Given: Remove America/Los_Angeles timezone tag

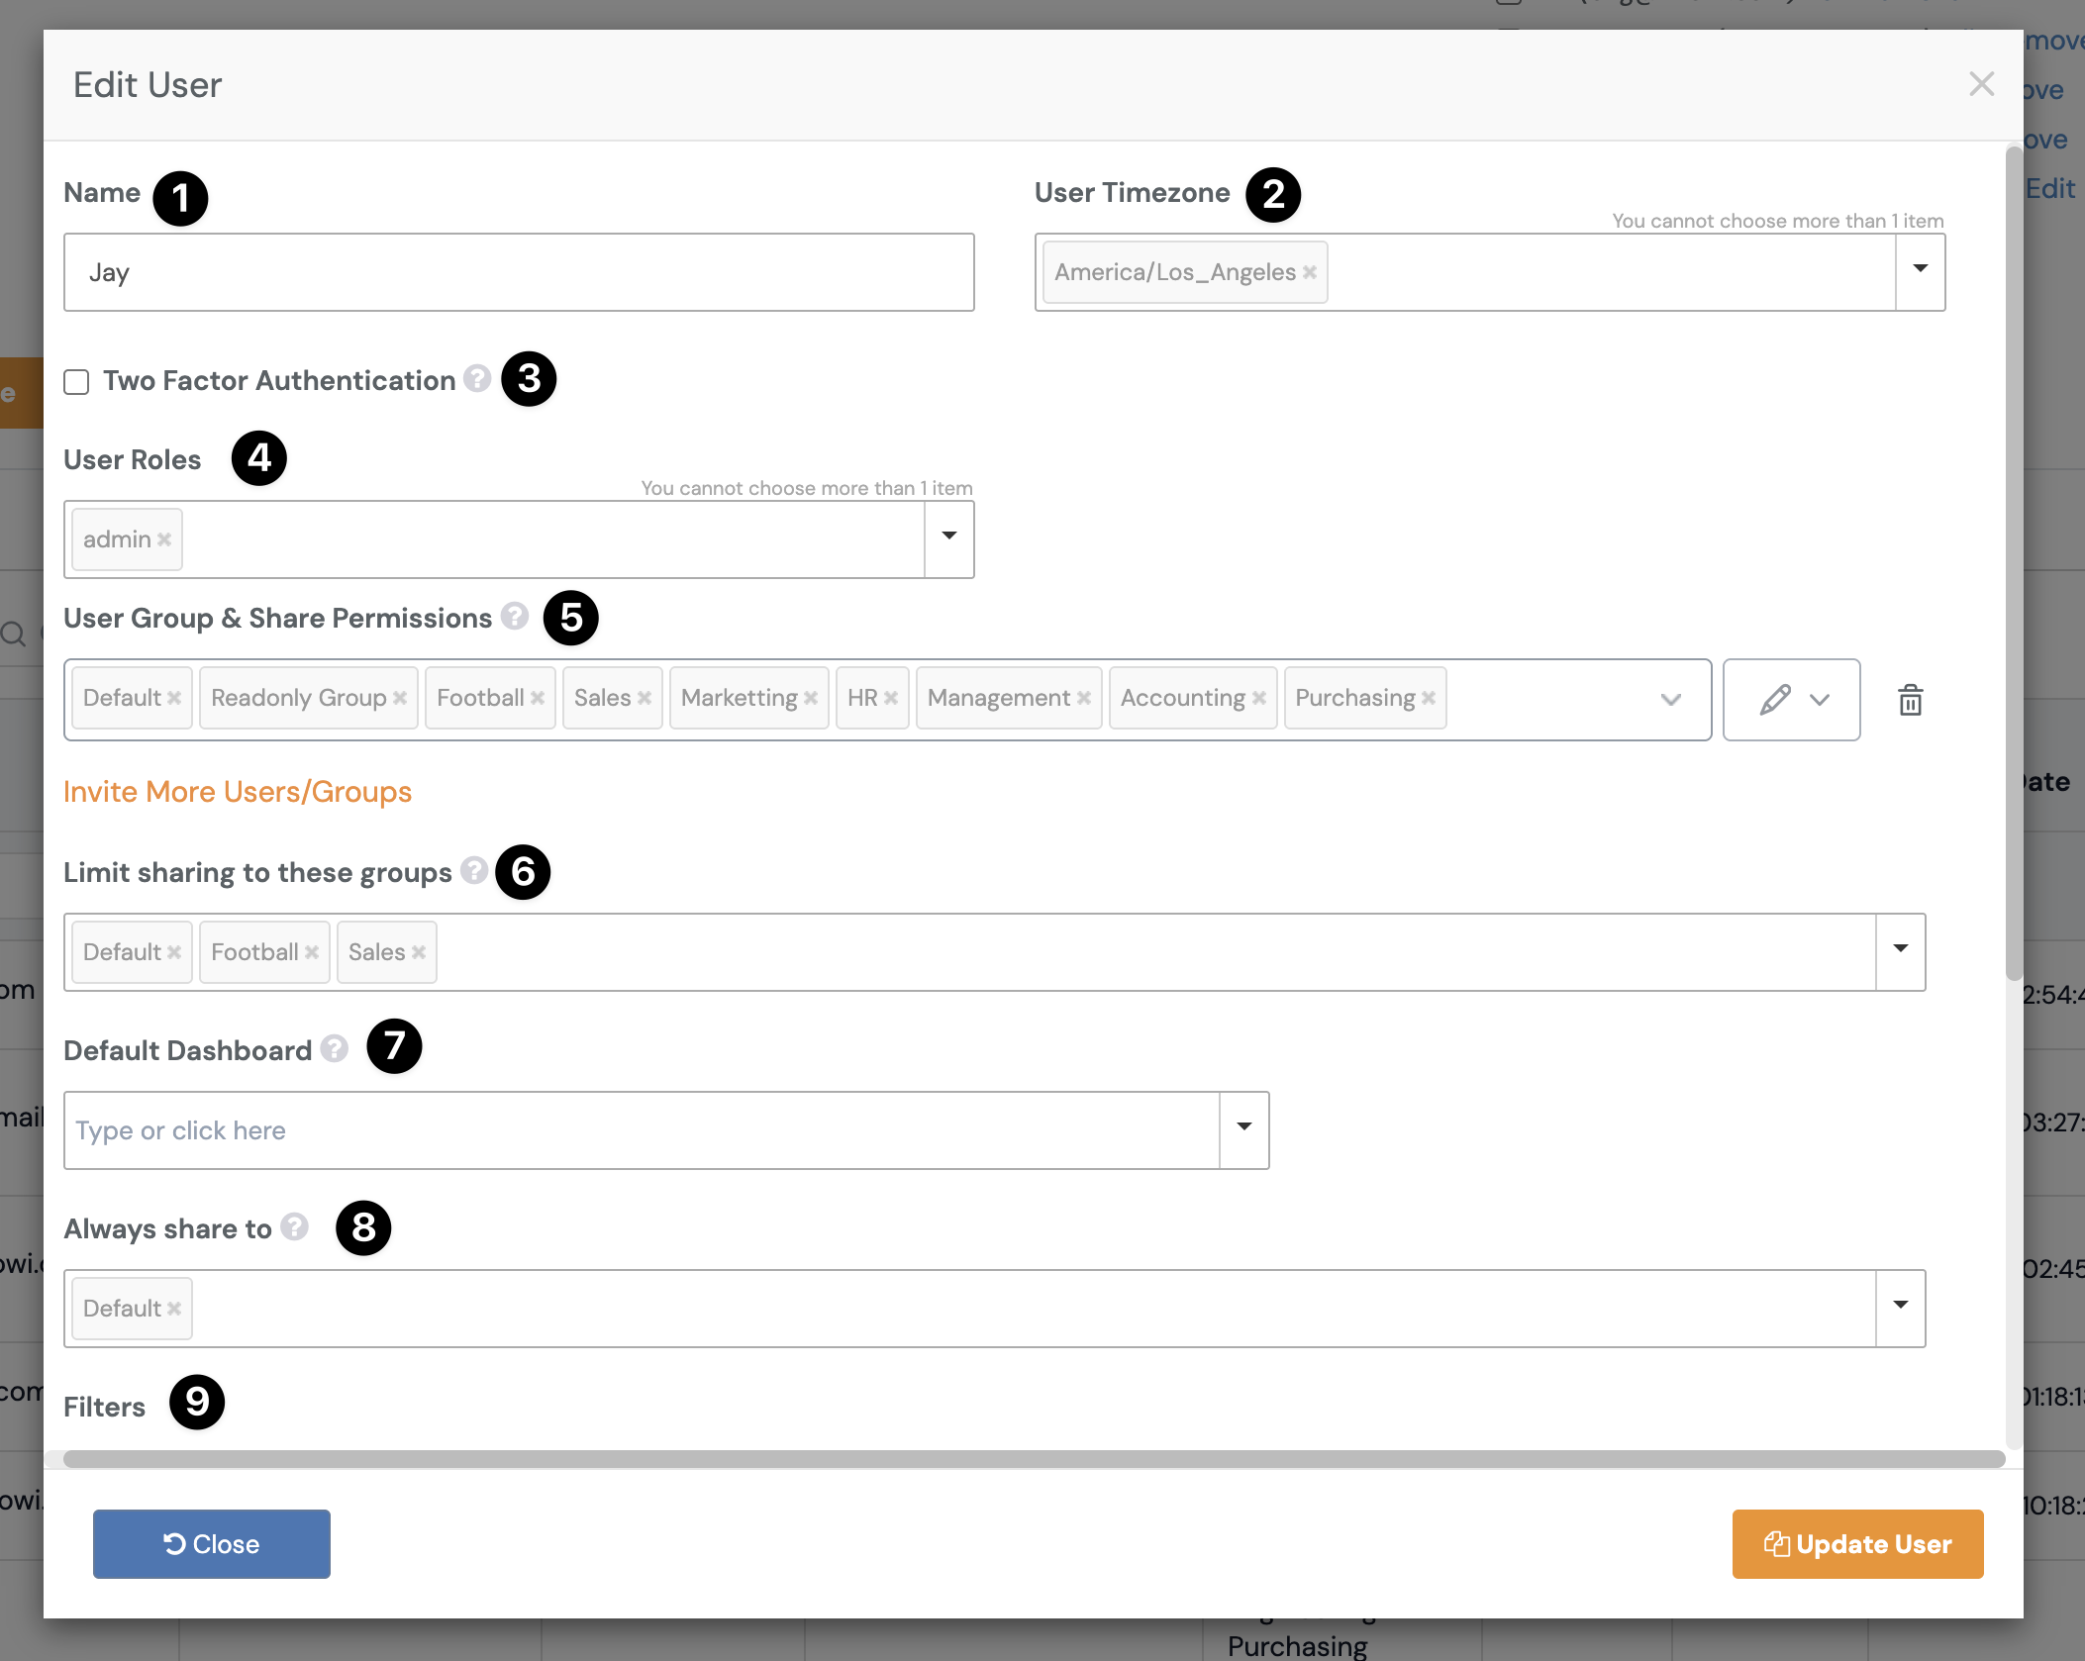Looking at the screenshot, I should 1310,272.
